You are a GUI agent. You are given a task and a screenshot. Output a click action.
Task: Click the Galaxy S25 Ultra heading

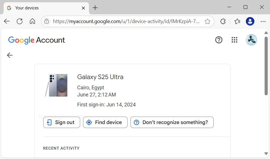pos(100,77)
